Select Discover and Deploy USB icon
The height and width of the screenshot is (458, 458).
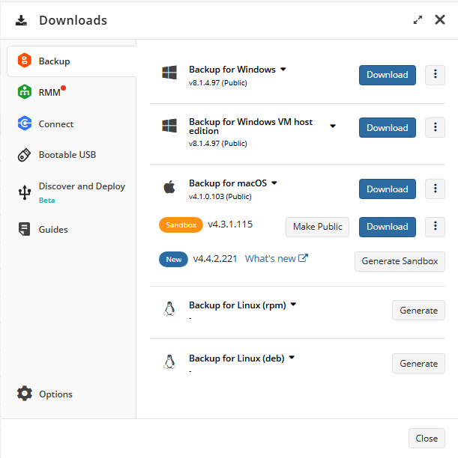point(25,192)
